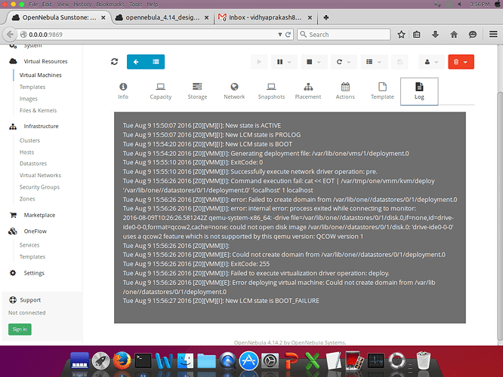
Task: Switch to the opennebula_4.14_desig... browser tab
Action: click(x=162, y=17)
